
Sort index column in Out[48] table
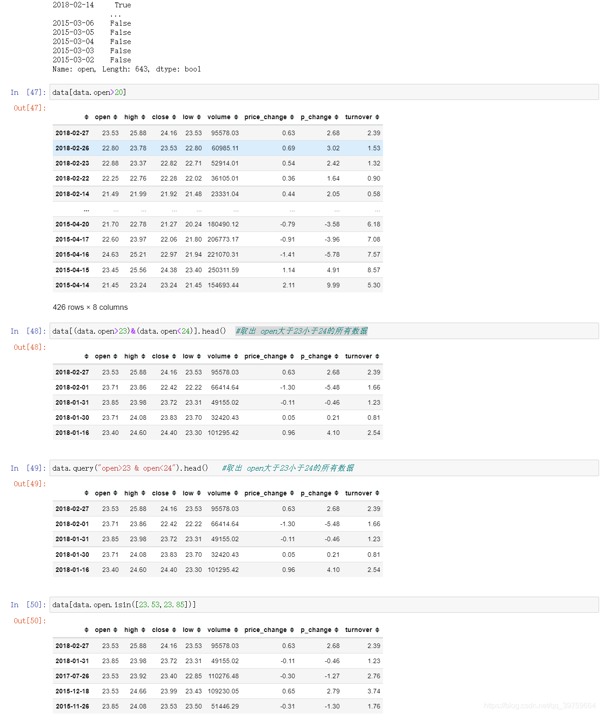tap(86, 357)
